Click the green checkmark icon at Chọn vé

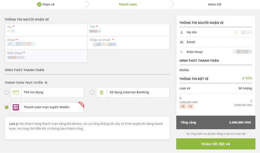coord(39,5)
